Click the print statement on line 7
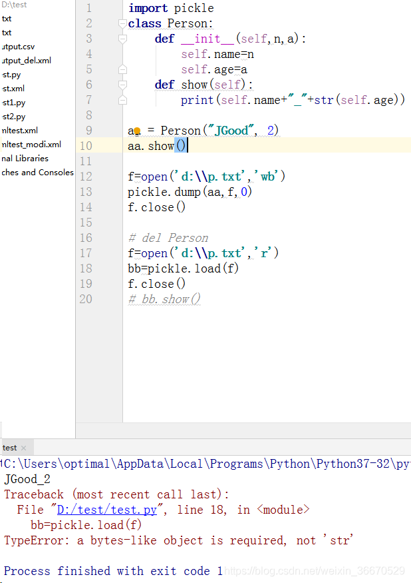411x583 pixels. pyautogui.click(x=293, y=100)
